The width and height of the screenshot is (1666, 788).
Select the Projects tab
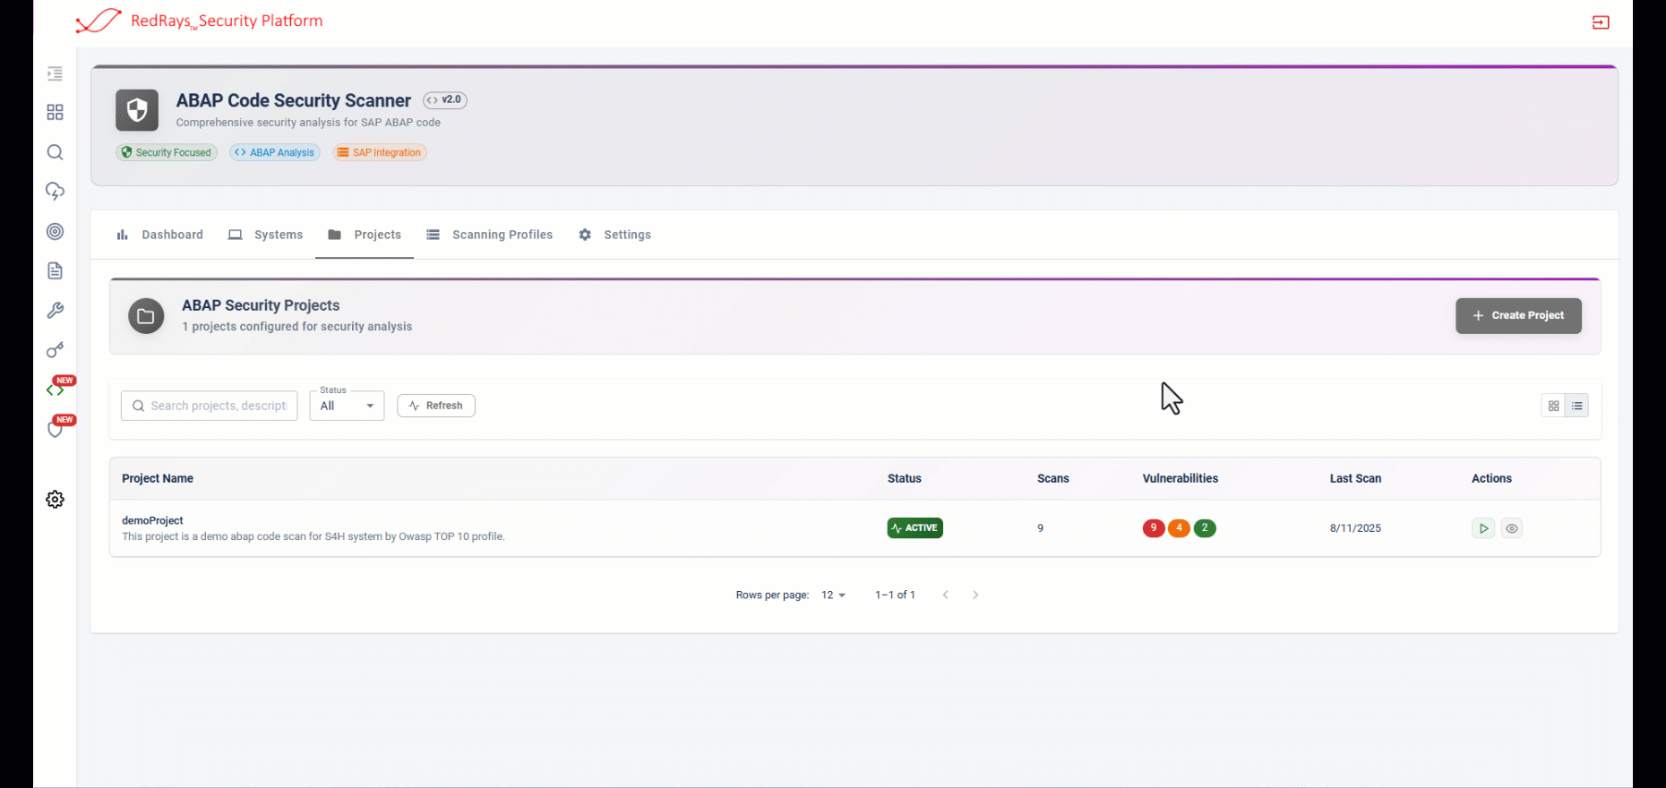(365, 235)
